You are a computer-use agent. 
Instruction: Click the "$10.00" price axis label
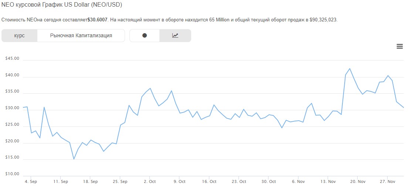tap(12, 174)
